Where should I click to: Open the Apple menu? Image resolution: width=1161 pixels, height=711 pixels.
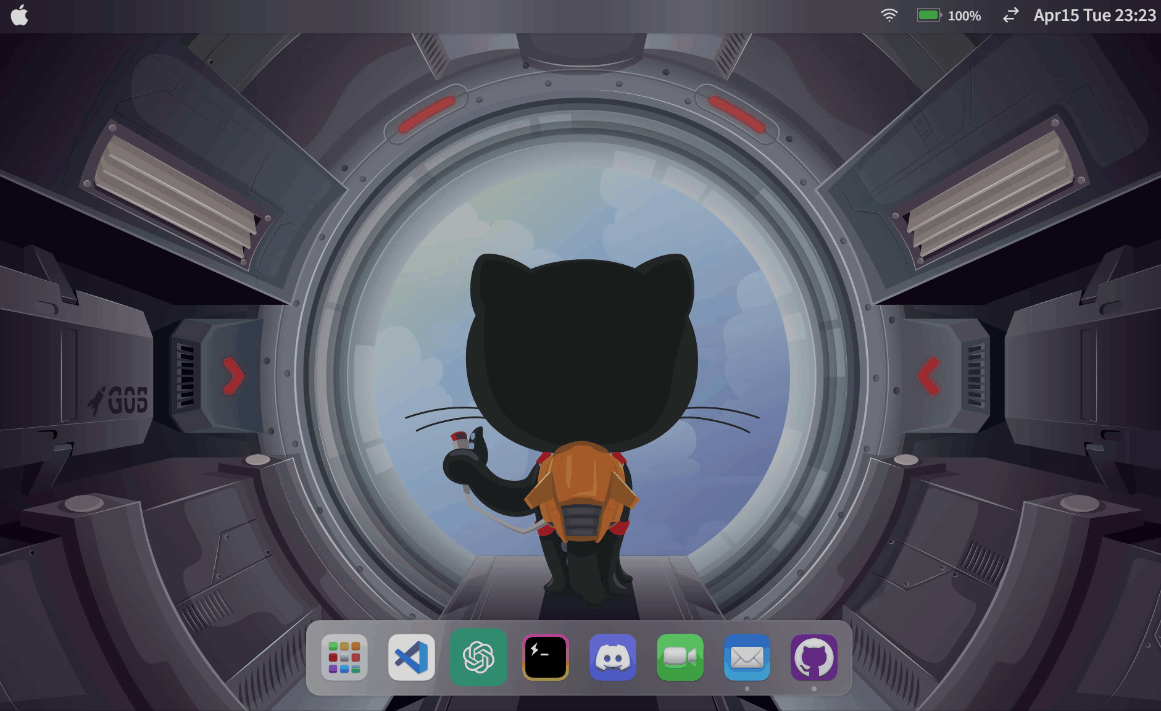click(x=20, y=15)
